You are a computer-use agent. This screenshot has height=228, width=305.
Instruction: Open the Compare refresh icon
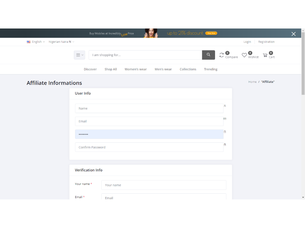(222, 55)
